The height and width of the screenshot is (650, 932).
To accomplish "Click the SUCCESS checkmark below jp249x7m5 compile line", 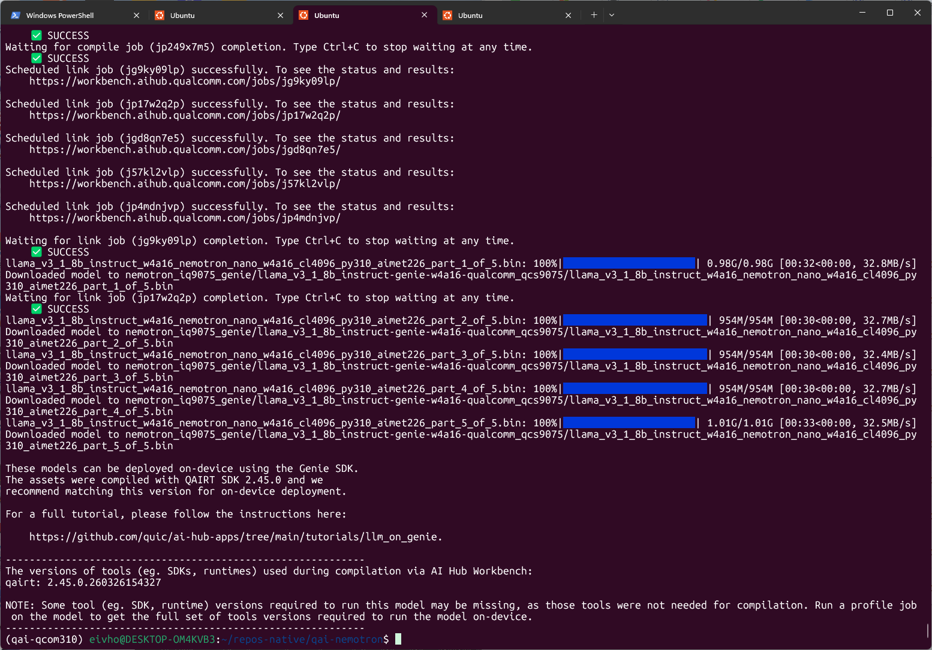I will pos(37,58).
